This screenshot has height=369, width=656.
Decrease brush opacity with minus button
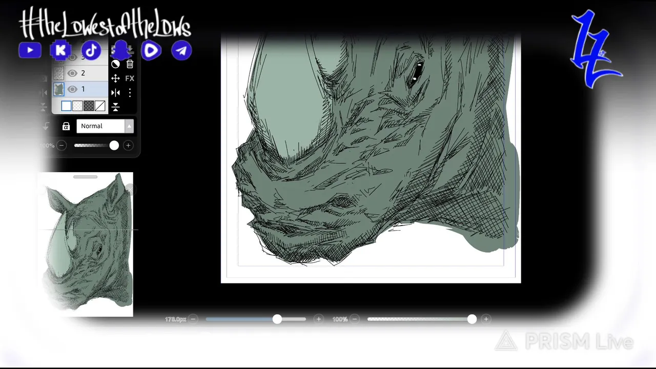pos(355,319)
